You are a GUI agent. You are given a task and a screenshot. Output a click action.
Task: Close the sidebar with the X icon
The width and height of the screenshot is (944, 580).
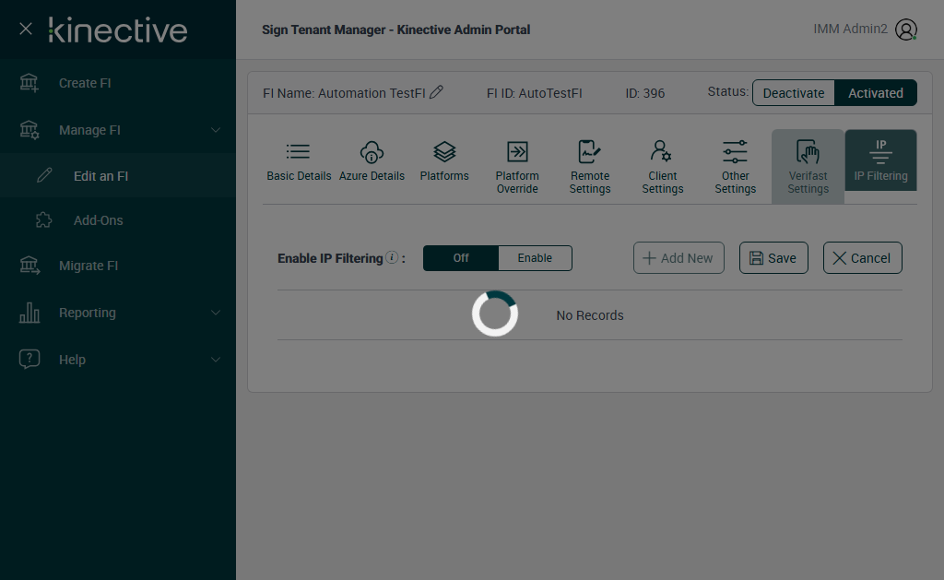pos(25,29)
